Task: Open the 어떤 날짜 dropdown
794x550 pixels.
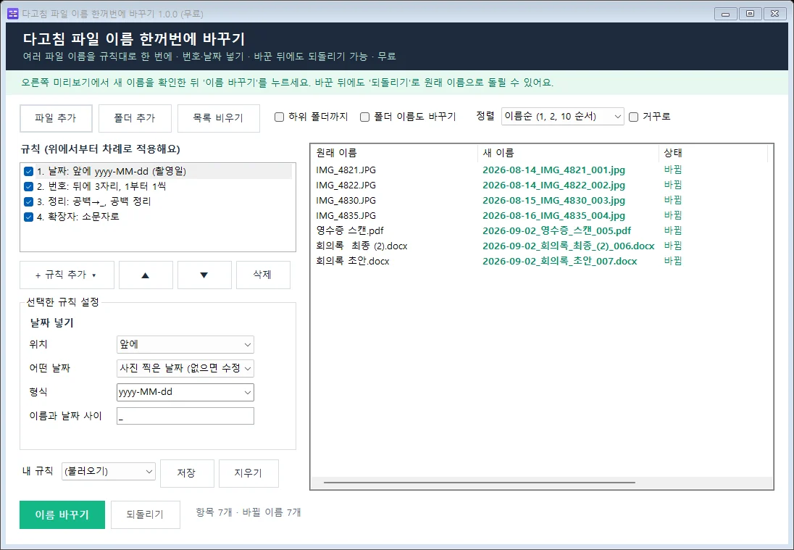Action: pos(185,368)
